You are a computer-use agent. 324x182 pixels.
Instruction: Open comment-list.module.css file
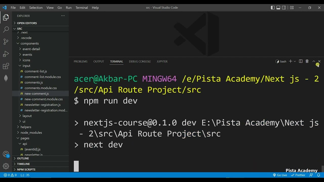tap(40, 77)
